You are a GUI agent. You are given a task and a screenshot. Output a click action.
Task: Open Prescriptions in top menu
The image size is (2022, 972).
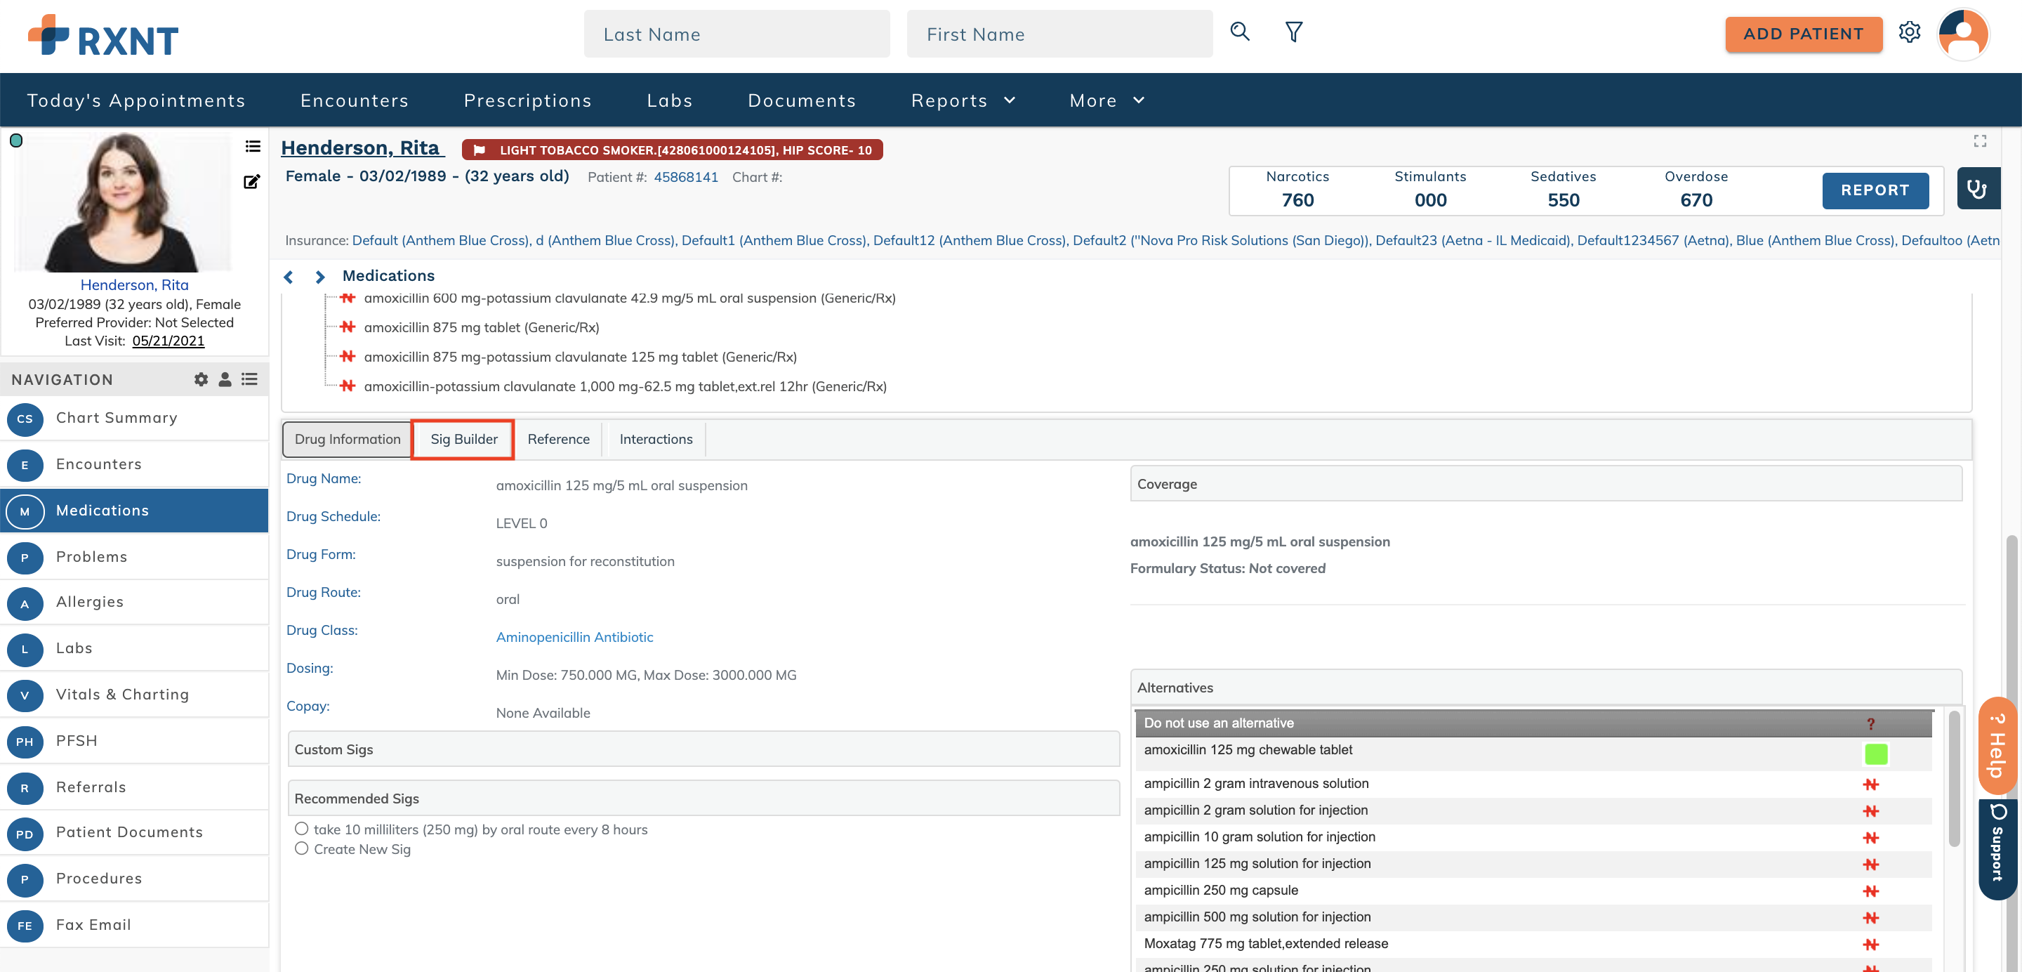pyautogui.click(x=527, y=100)
